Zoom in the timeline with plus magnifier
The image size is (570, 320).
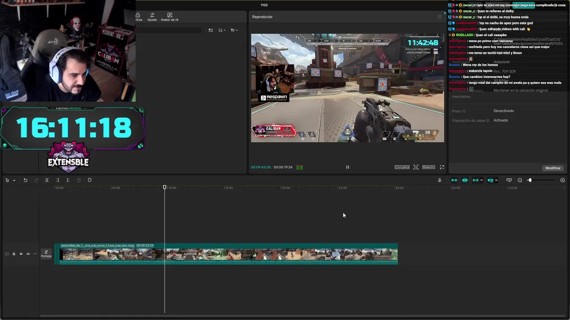pos(562,180)
